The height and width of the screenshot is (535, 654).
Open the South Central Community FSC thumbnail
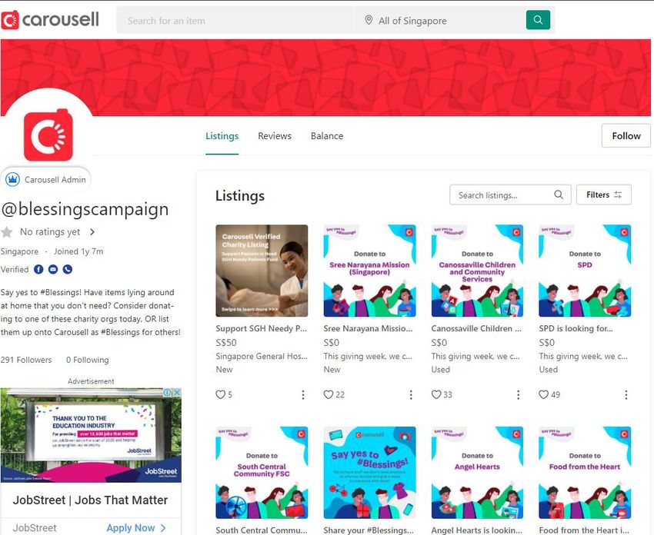tap(262, 473)
